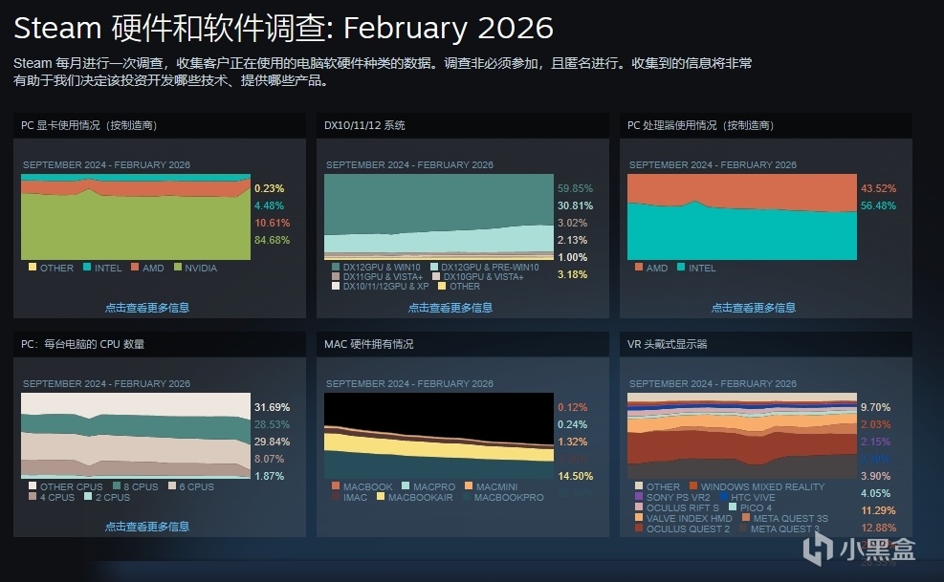The width and height of the screenshot is (944, 582).
Task: Click the DX10/11/12 systems area chart
Action: coord(439,217)
